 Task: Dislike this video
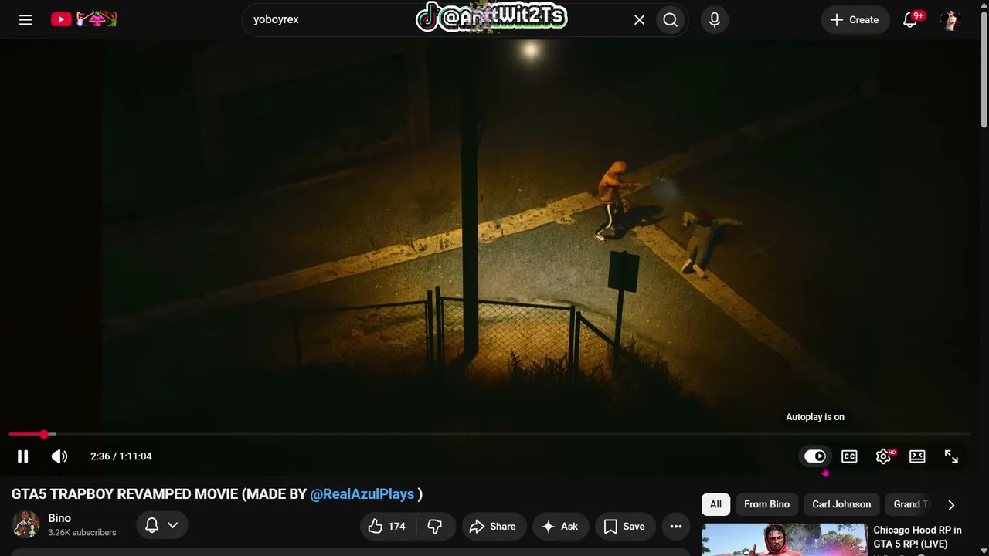(435, 527)
